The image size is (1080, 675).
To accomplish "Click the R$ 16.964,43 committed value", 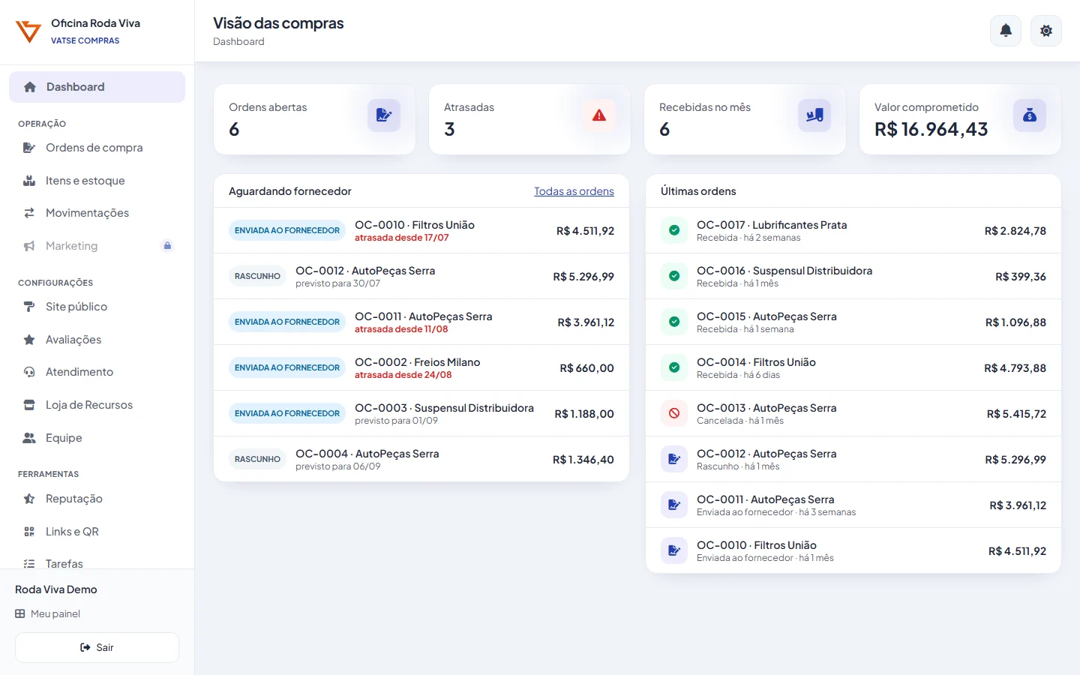I will [x=931, y=130].
